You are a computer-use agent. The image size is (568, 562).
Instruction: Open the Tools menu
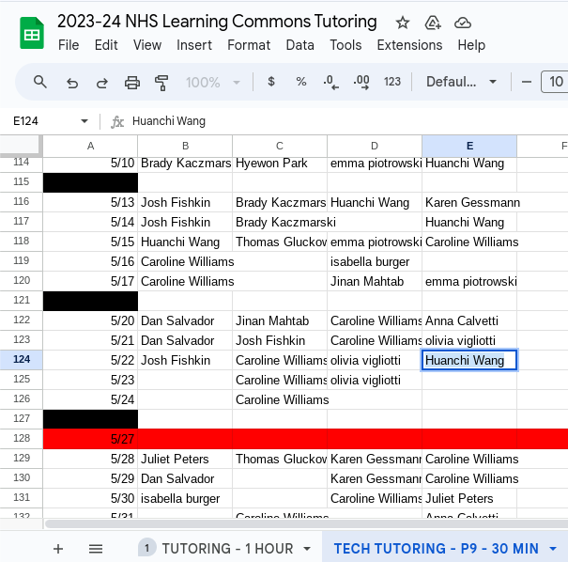(345, 45)
